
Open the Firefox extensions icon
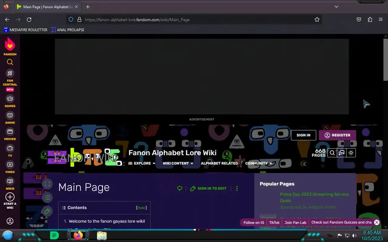(x=370, y=19)
